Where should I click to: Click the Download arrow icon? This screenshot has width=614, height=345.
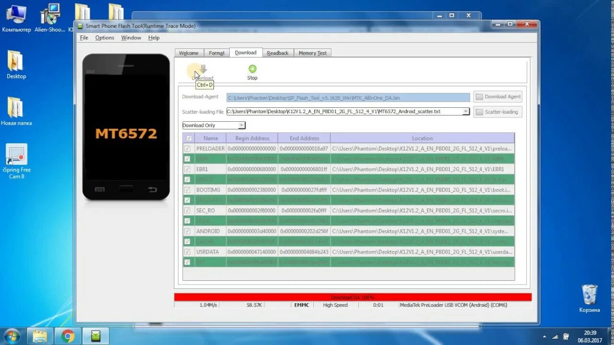point(203,69)
